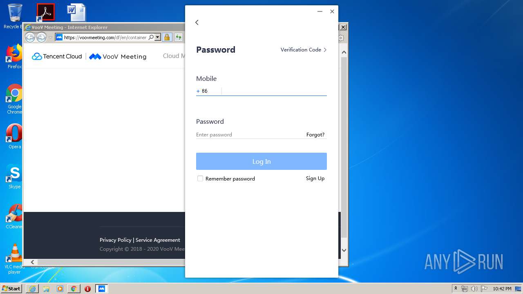
Task: Click Internet Explorer back button
Action: click(x=30, y=37)
